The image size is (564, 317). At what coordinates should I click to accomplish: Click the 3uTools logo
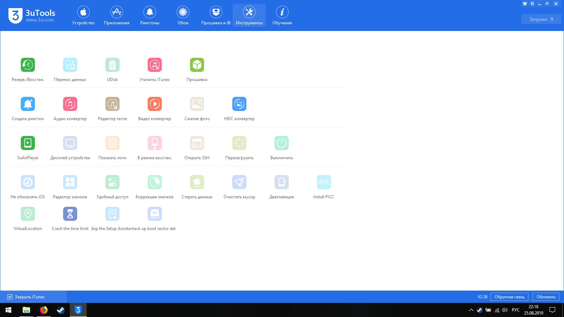coord(32,15)
